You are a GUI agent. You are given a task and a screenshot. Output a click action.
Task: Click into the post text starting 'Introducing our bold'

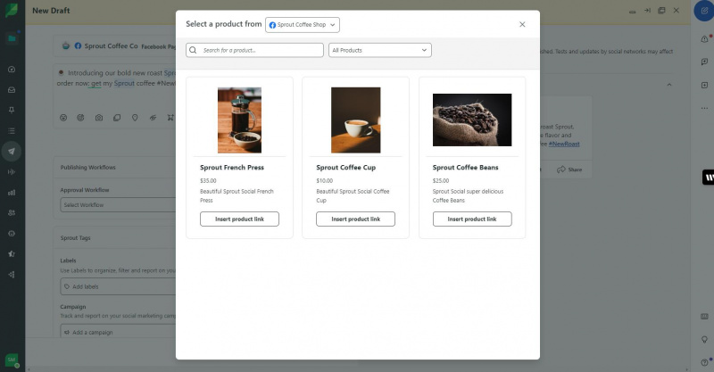(x=116, y=78)
